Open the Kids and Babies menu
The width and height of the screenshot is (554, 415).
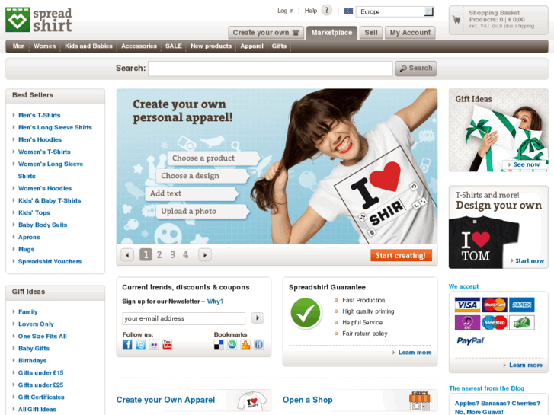click(x=88, y=46)
